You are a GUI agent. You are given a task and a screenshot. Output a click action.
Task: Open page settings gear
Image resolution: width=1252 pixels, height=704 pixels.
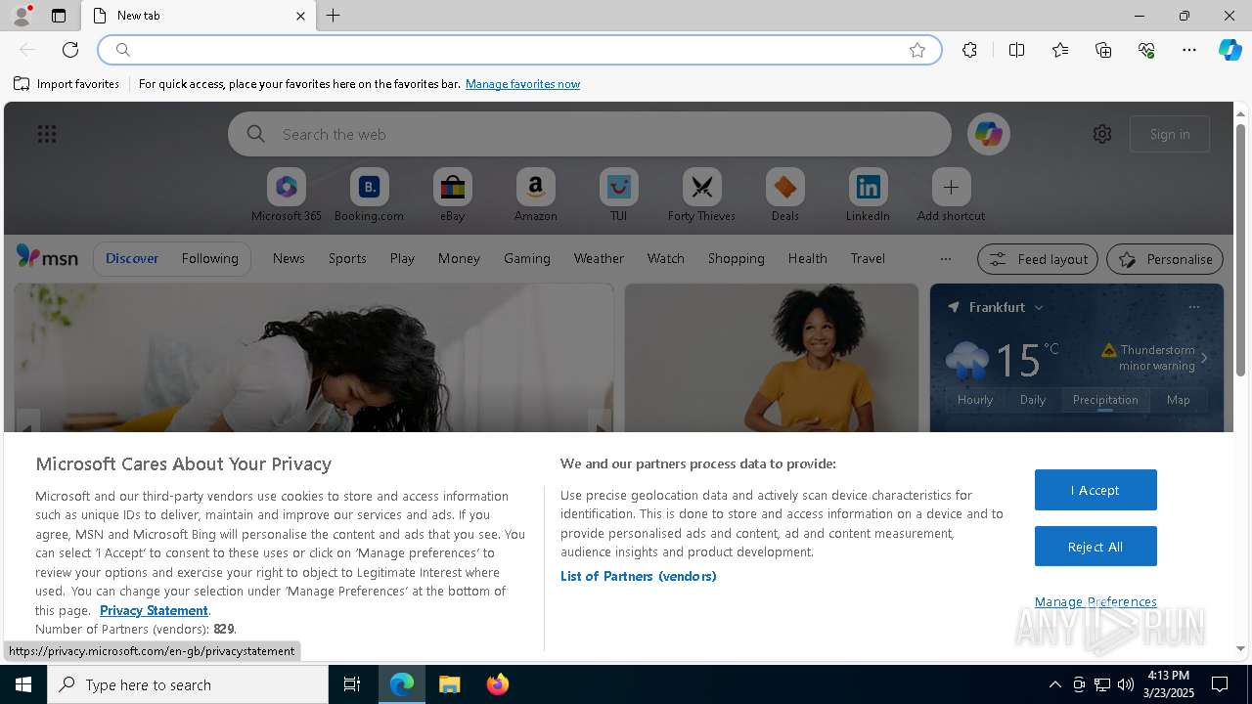1102,134
